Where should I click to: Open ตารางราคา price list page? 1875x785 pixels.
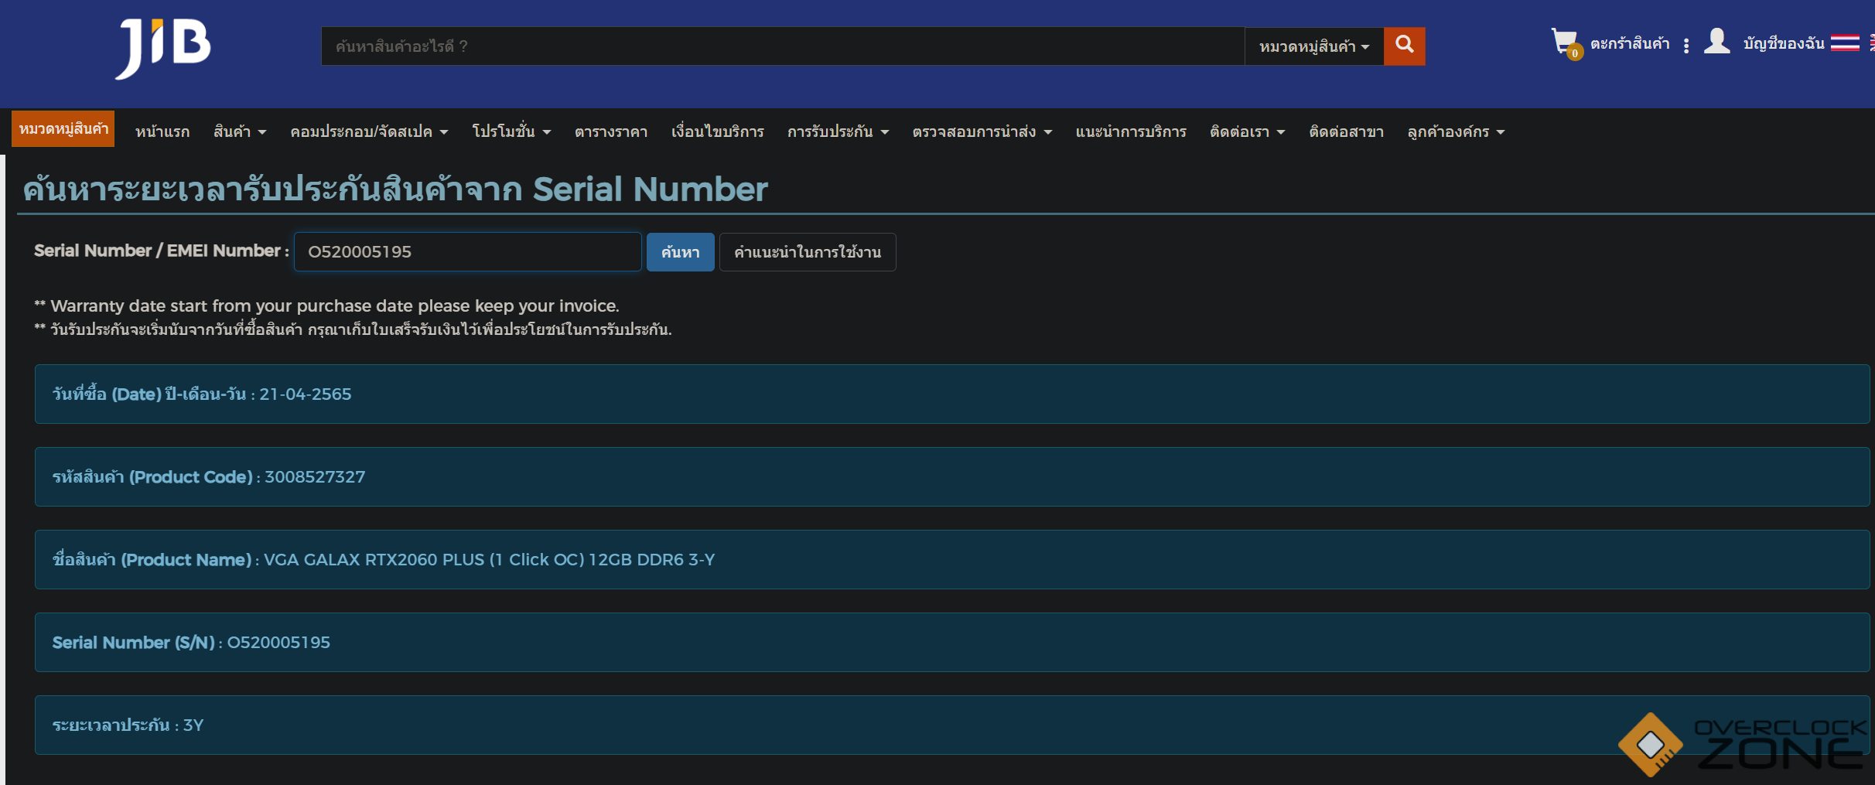pos(611,131)
